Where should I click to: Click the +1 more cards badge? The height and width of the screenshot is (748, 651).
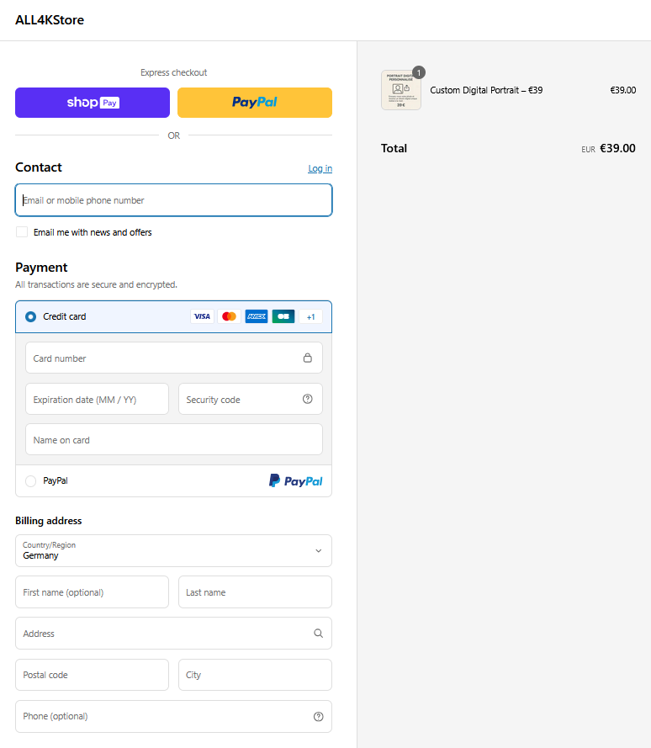click(x=310, y=316)
